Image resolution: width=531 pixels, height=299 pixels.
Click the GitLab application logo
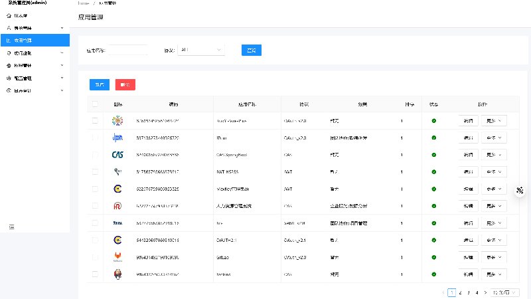117,257
